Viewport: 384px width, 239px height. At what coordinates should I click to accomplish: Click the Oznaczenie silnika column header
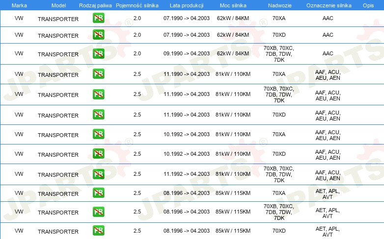click(329, 5)
